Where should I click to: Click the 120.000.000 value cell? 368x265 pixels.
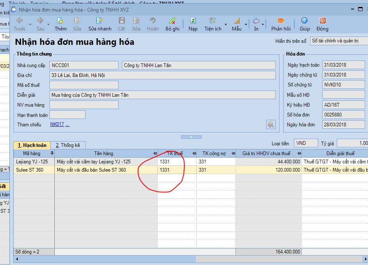click(268, 170)
